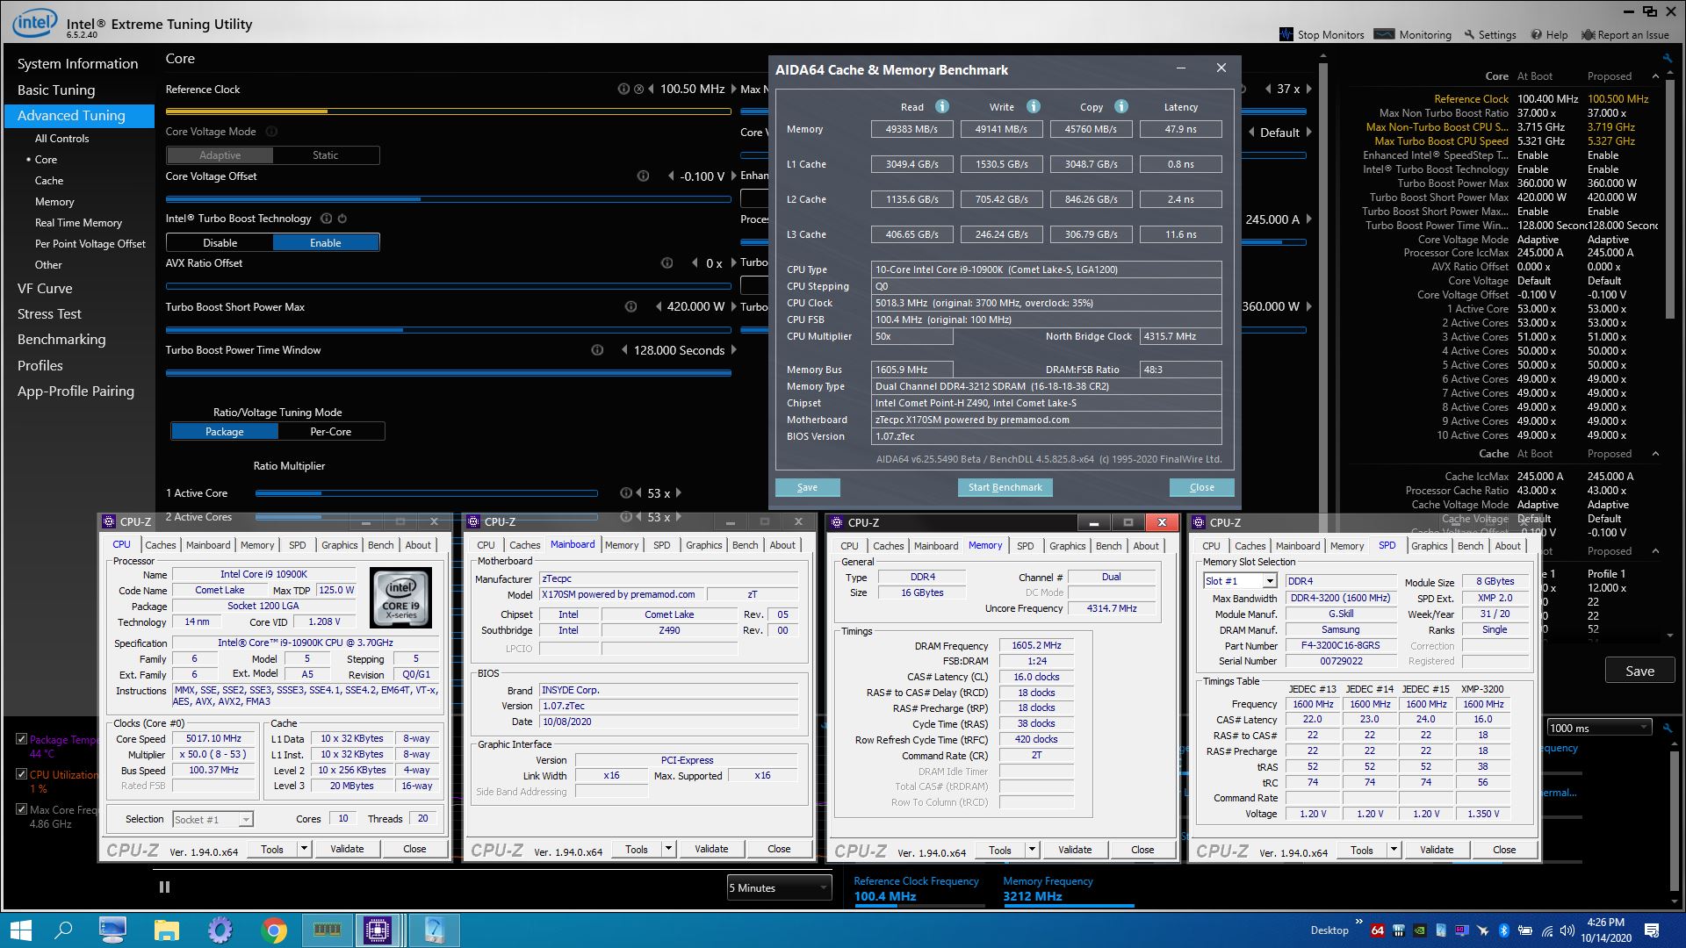Image resolution: width=1686 pixels, height=948 pixels.
Task: Select Package ratio tuning mode
Action: pyautogui.click(x=225, y=431)
